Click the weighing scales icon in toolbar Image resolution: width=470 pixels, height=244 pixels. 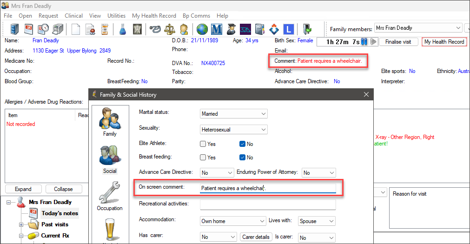[170, 29]
